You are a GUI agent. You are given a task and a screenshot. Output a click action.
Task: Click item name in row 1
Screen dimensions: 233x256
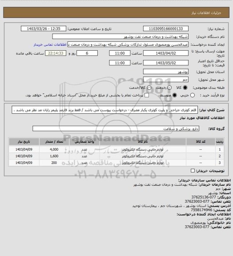[143, 149]
